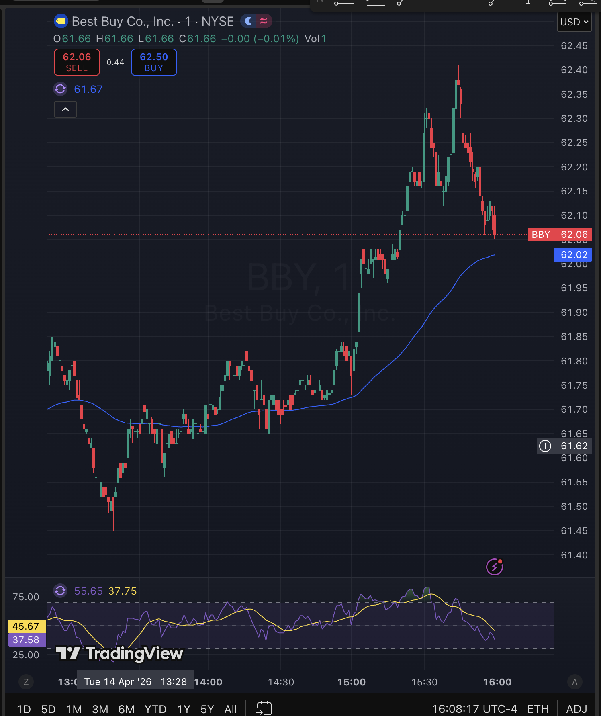The width and height of the screenshot is (601, 716).
Task: Click the TradingView logo
Action: pos(119,653)
